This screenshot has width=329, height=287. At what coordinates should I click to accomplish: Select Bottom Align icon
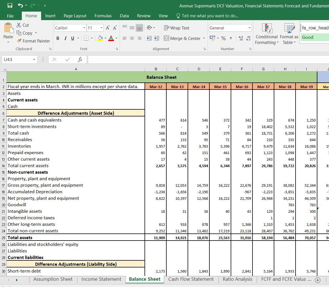pyautogui.click(x=139, y=28)
